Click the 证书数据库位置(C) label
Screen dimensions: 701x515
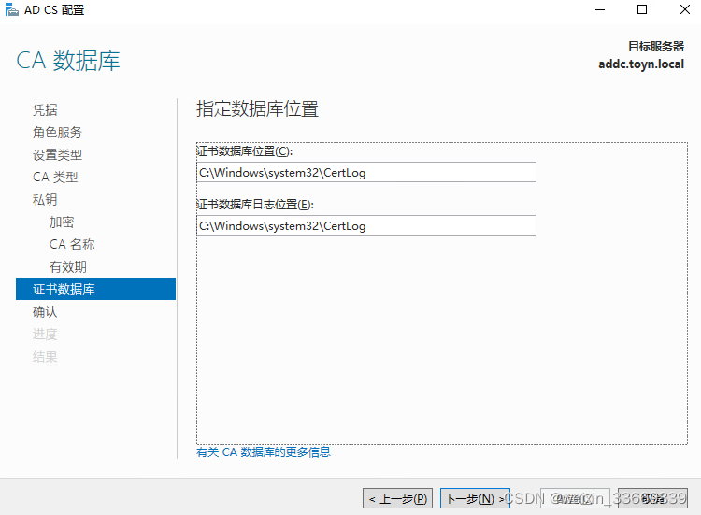coord(245,151)
